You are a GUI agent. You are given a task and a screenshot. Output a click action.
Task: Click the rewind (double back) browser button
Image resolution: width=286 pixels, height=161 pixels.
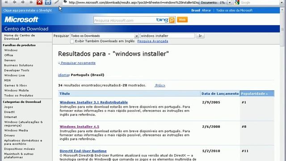(x=6, y=2)
